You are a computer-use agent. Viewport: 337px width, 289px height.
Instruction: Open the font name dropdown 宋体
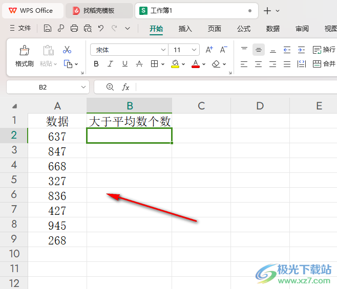point(163,50)
